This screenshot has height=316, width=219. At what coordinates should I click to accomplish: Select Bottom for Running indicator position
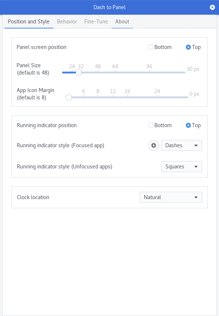pyautogui.click(x=160, y=125)
